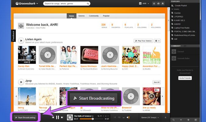Switch to the Home tab
The height and width of the screenshot is (122, 206).
(x=71, y=16)
